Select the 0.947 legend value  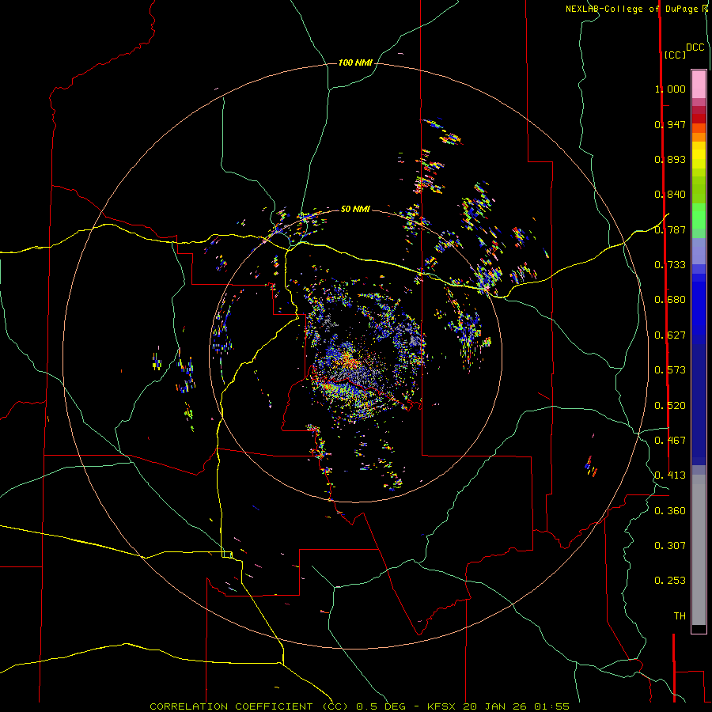point(670,124)
